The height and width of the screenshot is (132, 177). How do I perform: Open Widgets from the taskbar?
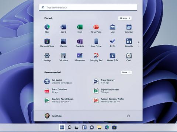coord(84,128)
